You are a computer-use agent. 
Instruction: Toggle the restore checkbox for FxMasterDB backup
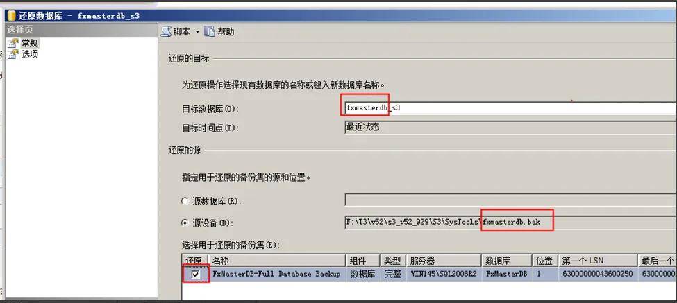pyautogui.click(x=196, y=274)
